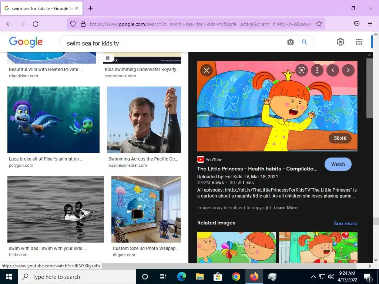Open Swimming Across the Pacific image
Image resolution: width=379 pixels, height=284 pixels.
144,120
